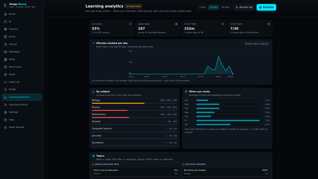The width and height of the screenshot is (318, 179).
Task: Click the "Computer Science" subject row
Action: (x=134, y=130)
